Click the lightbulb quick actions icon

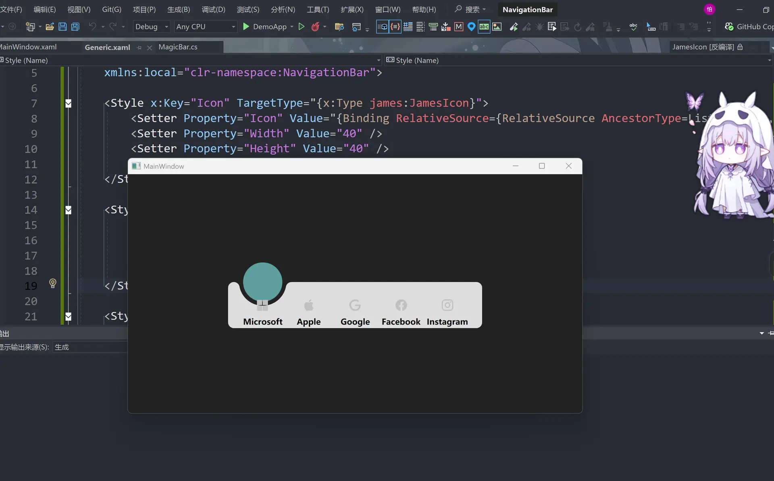[53, 283]
